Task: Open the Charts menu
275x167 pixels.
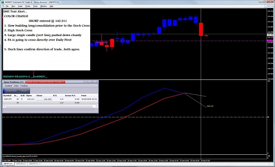Action: (28, 6)
